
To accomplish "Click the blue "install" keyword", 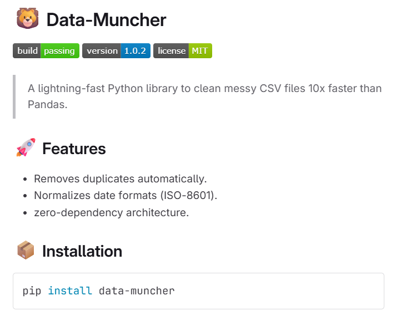I will (70, 290).
